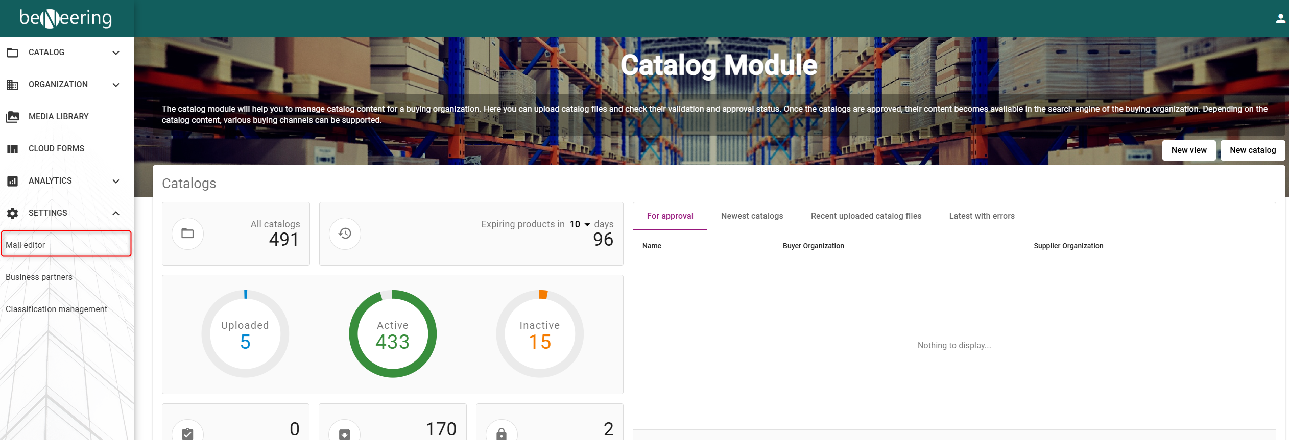Click the Analytics chart icon

(13, 181)
